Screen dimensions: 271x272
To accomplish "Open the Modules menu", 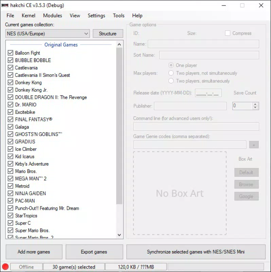I will pyautogui.click(x=53, y=16).
